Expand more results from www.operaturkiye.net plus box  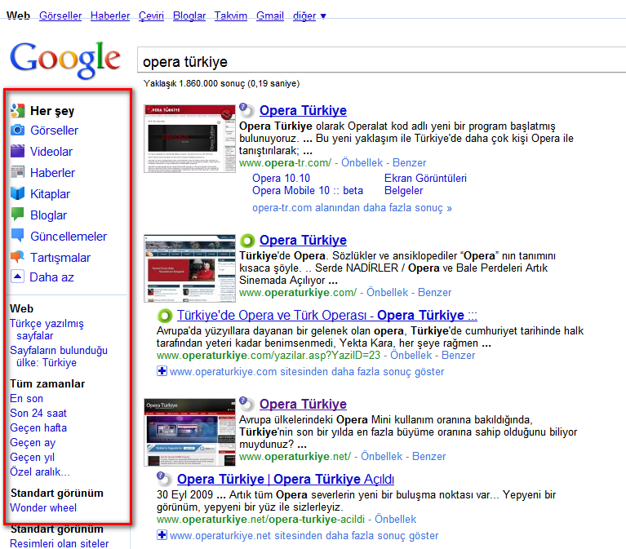coord(162,535)
